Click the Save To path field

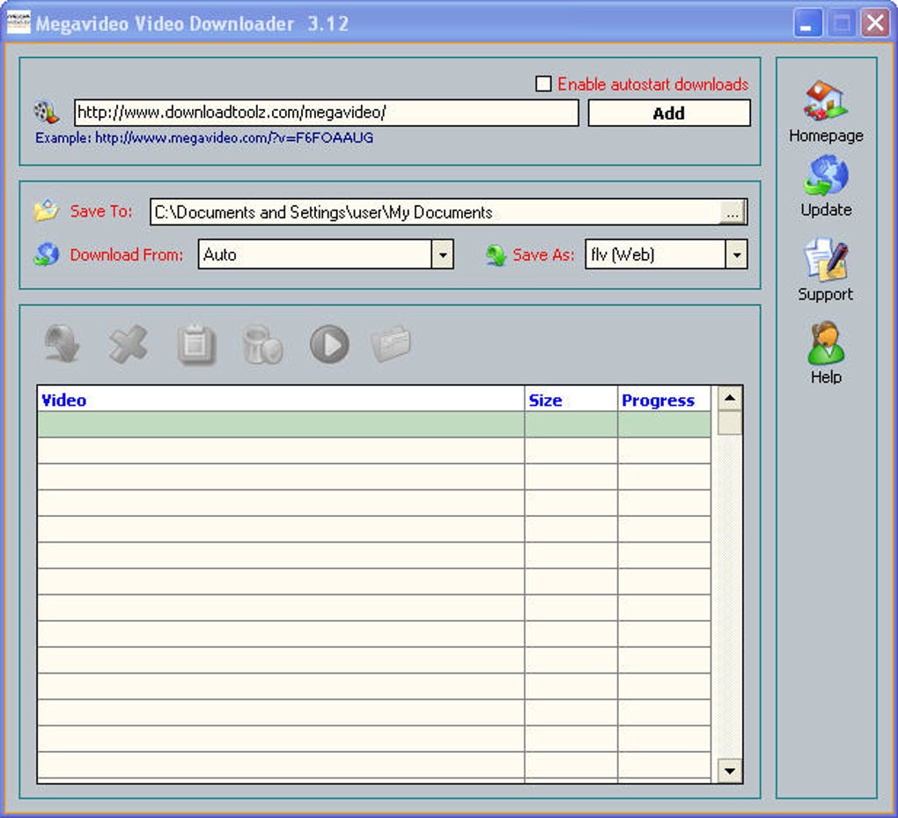[435, 212]
